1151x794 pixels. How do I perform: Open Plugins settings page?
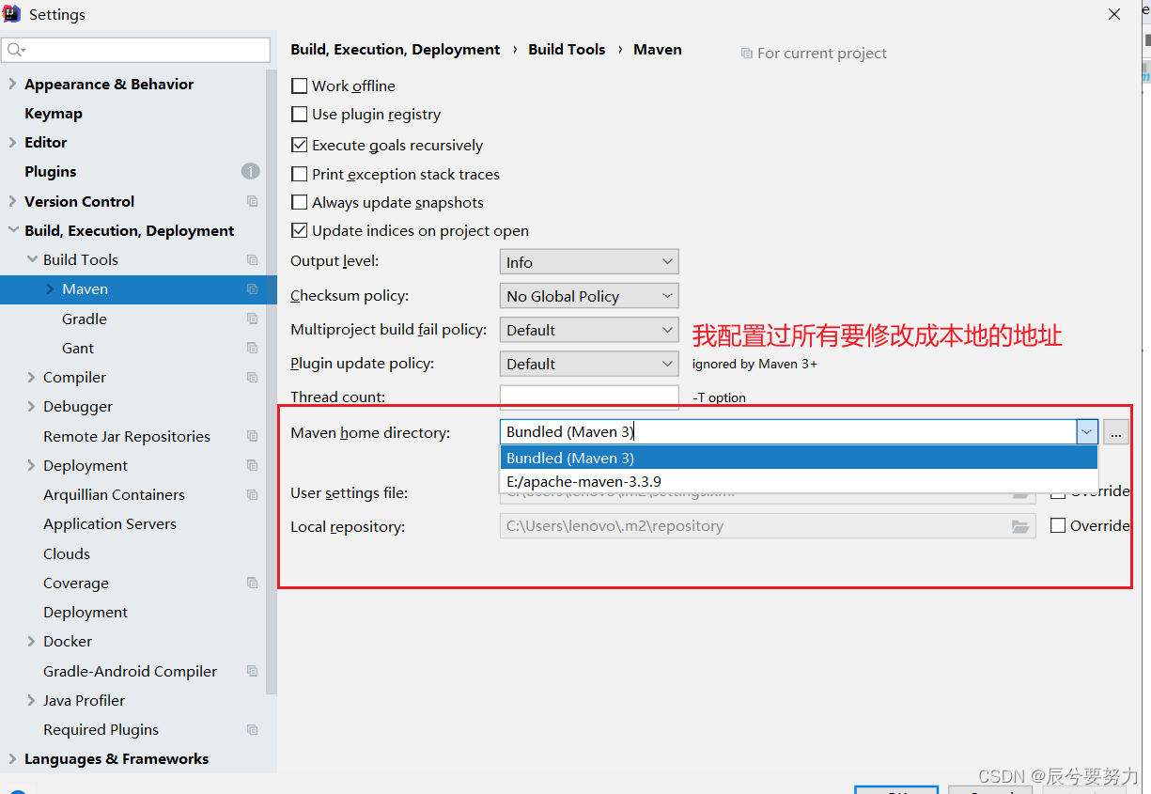point(51,171)
